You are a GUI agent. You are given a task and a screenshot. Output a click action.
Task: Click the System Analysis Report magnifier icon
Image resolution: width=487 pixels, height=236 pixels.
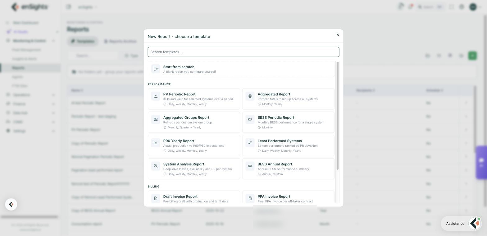tap(156, 166)
